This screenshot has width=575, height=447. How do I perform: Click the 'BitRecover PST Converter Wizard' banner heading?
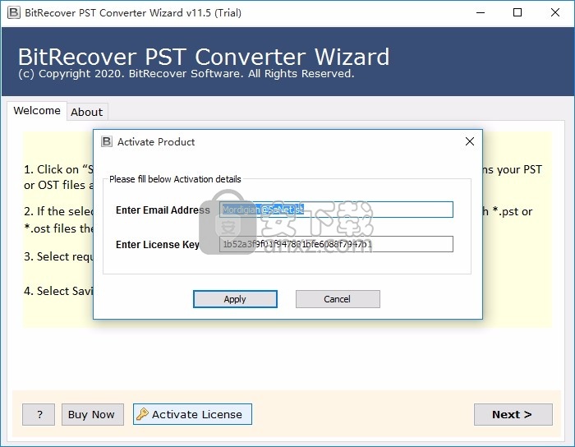tap(204, 57)
